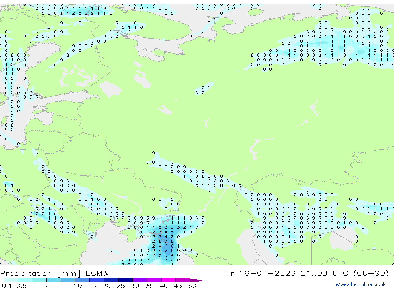
Task: Click the '20' legend label
Action: pyautogui.click(x=106, y=286)
